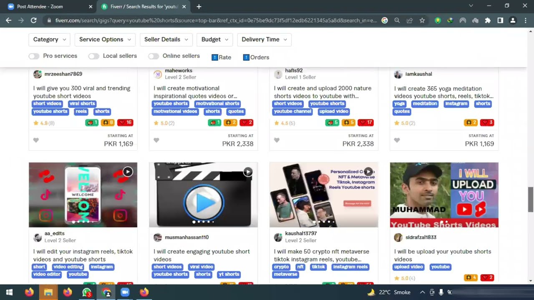534x300 pixels.
Task: Favorite maheworks' gig with heart
Action: pos(156,140)
